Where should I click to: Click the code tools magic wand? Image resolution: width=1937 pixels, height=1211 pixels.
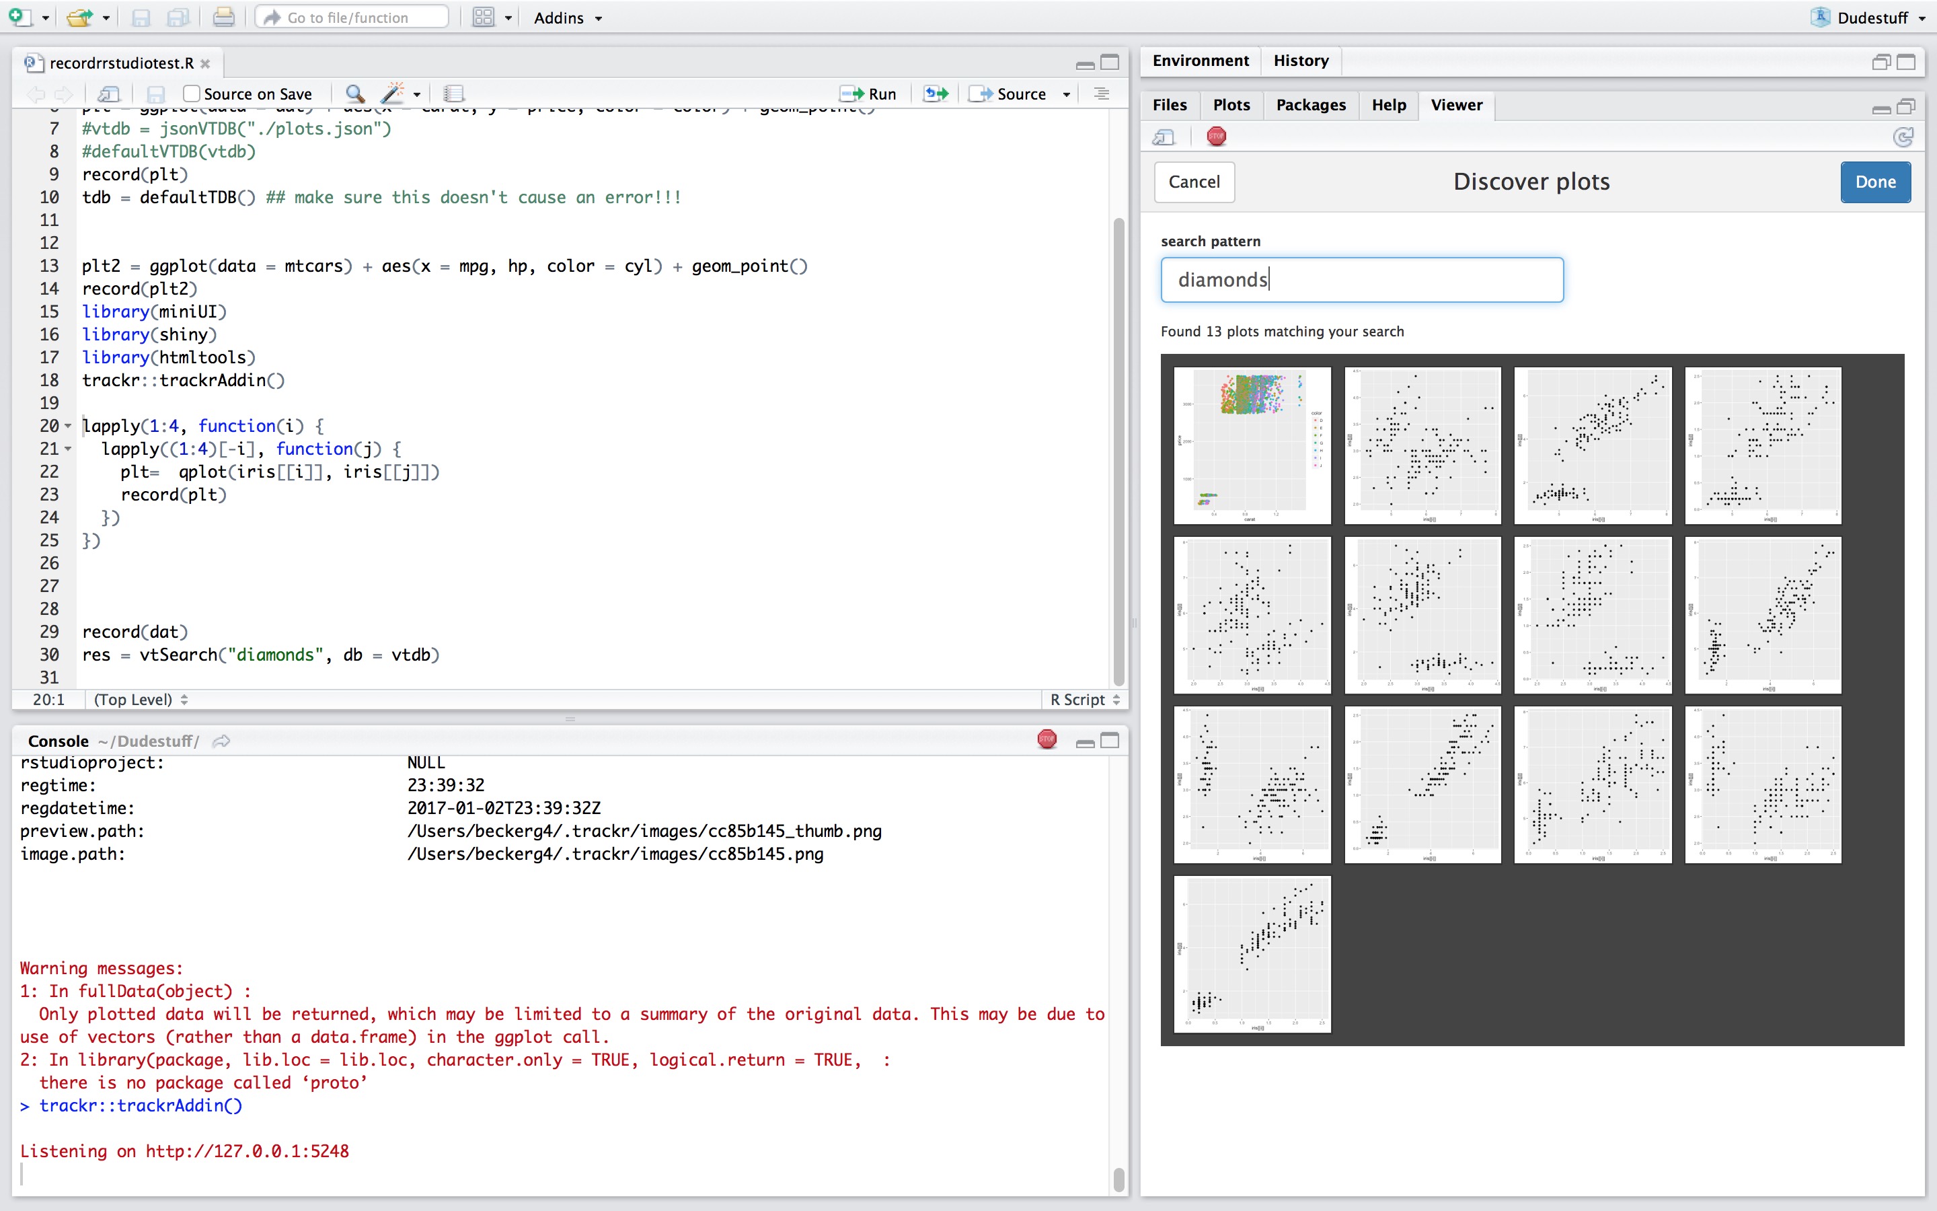(392, 94)
